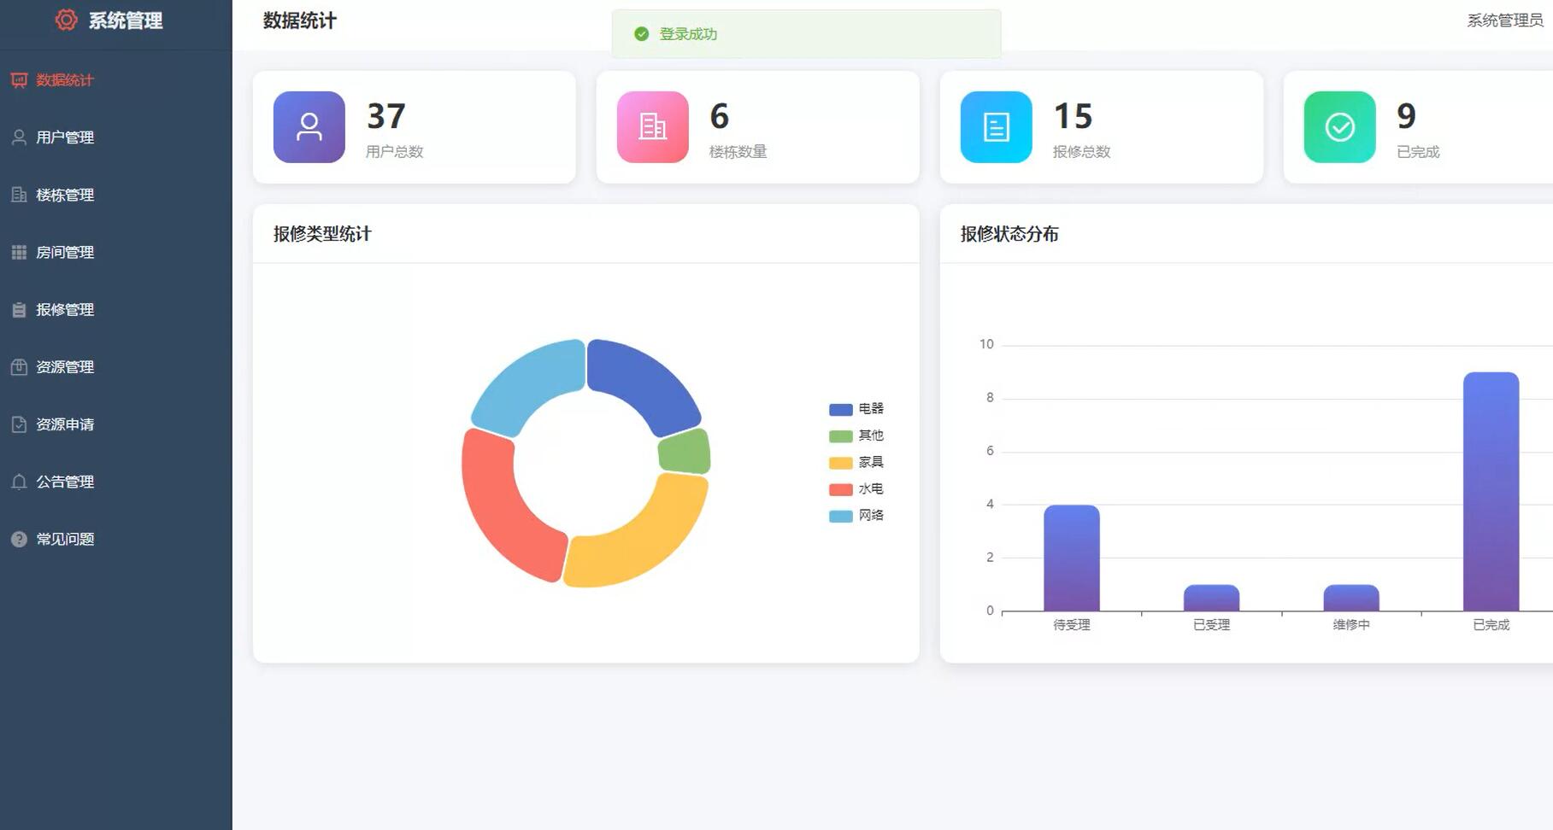Click the grid icon next to 房间管理

coord(19,252)
